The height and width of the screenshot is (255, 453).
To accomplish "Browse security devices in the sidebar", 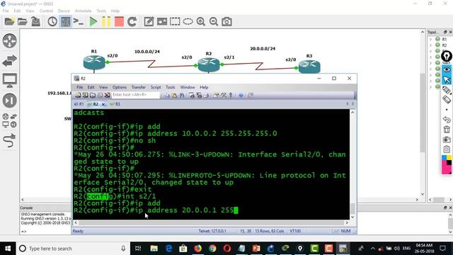I will pos(9,101).
